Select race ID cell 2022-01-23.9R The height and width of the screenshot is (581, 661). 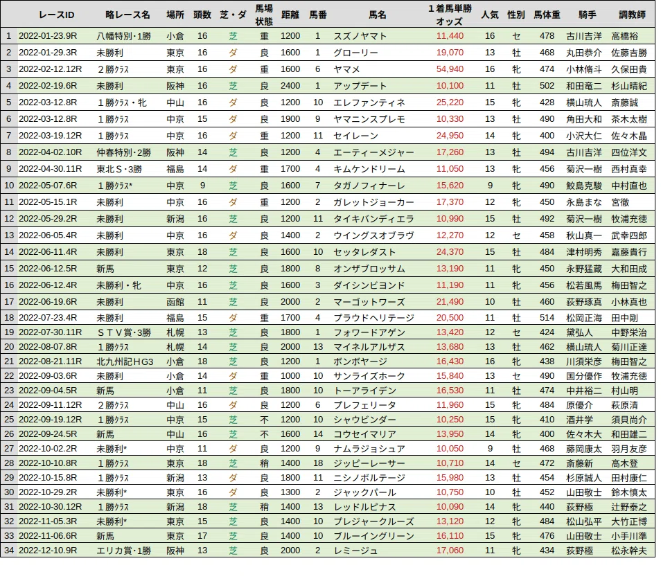[48, 36]
